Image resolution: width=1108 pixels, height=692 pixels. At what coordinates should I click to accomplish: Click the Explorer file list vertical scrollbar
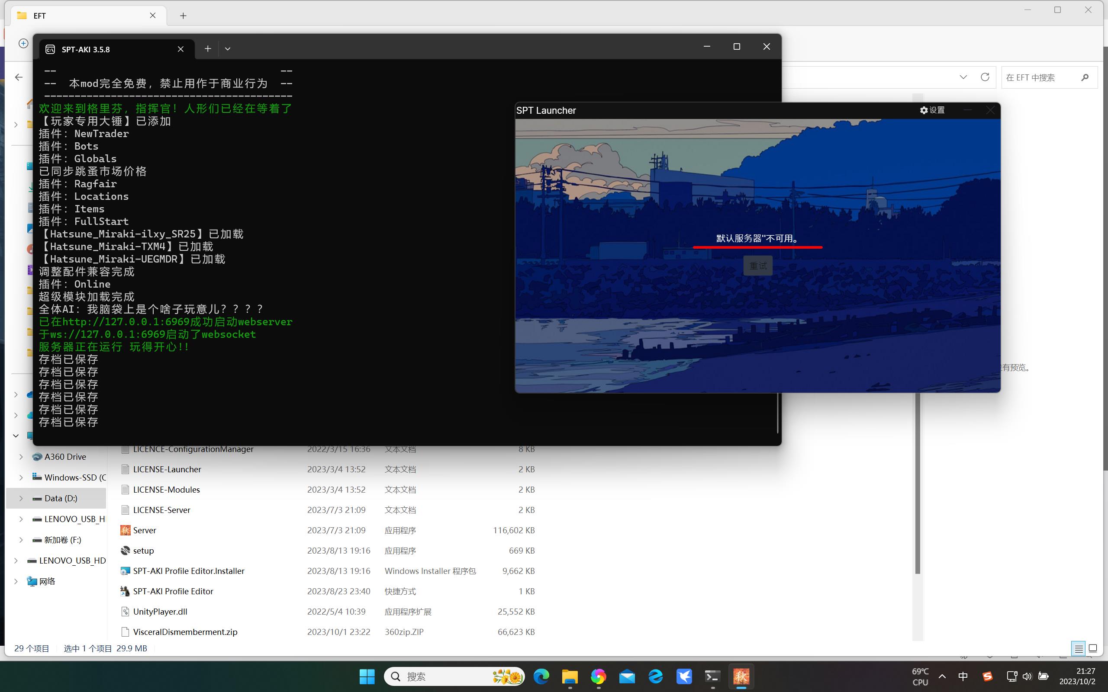pos(918,483)
